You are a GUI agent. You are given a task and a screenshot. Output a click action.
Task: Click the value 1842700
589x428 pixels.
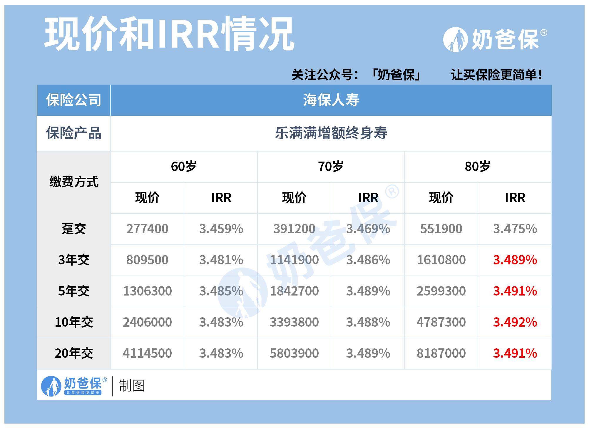(x=294, y=291)
